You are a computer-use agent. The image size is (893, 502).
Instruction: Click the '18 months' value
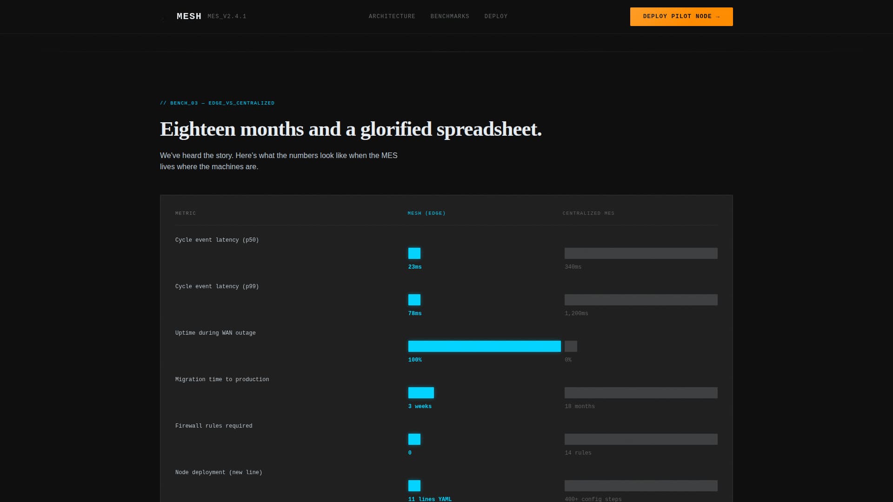coord(580,406)
